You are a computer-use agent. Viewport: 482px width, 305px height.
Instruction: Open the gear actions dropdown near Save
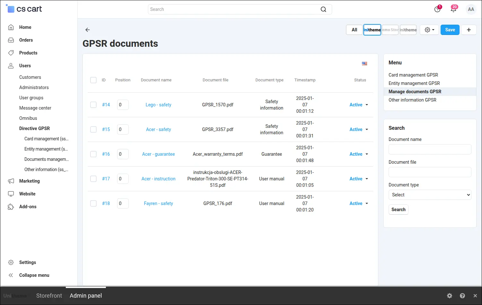click(429, 30)
